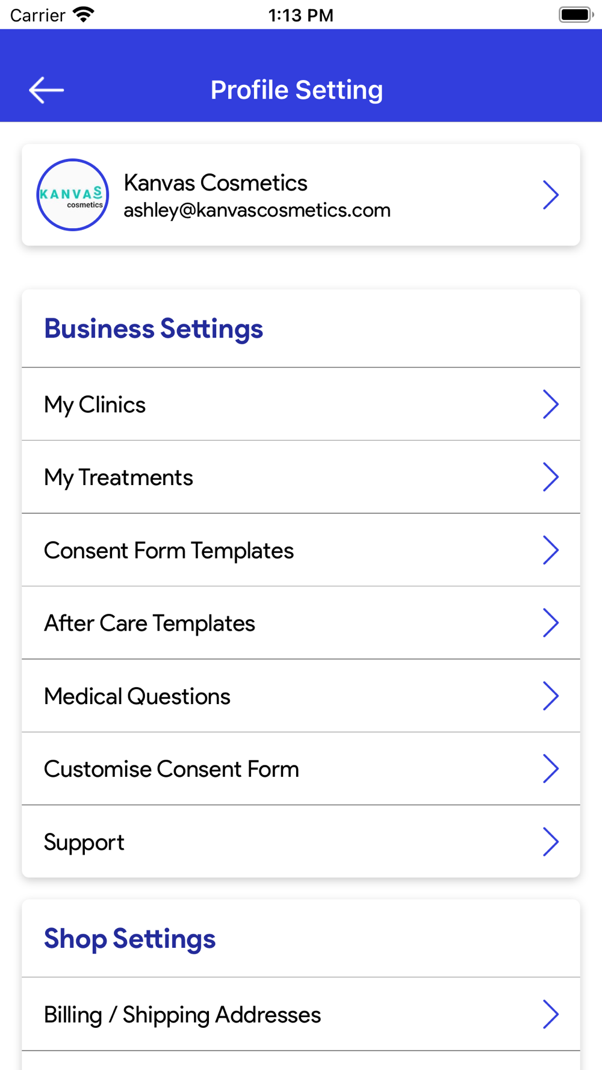The image size is (602, 1070).
Task: Expand After Care Templates via chevron arrow
Action: click(551, 623)
